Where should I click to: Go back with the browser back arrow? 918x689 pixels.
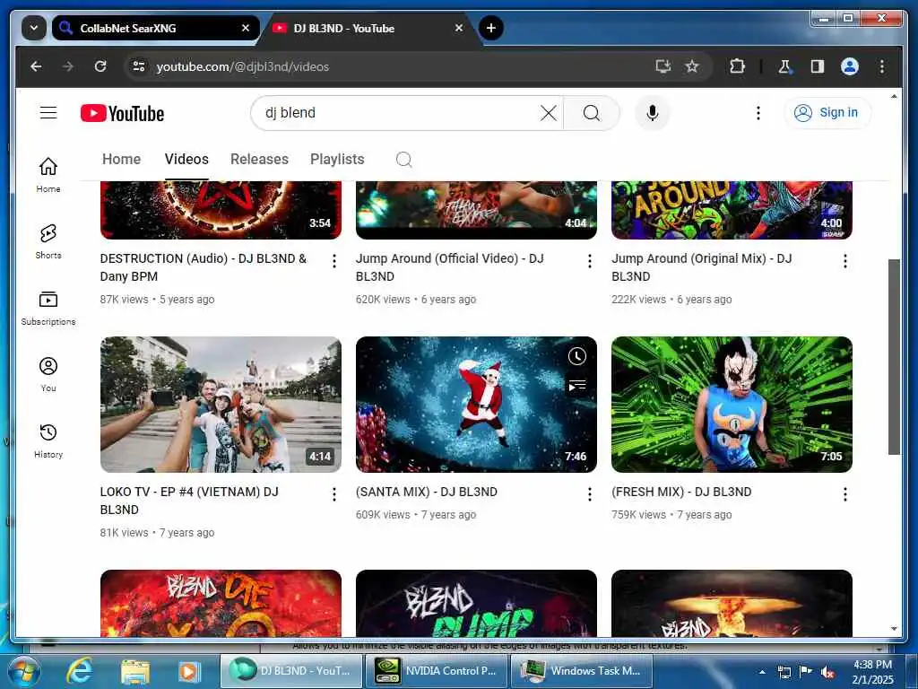36,66
